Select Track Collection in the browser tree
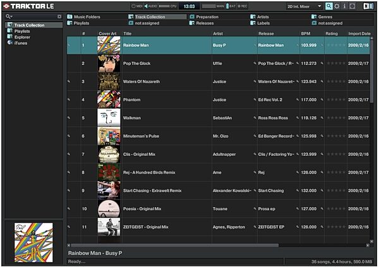This screenshot has width=379, height=267. tap(34, 25)
